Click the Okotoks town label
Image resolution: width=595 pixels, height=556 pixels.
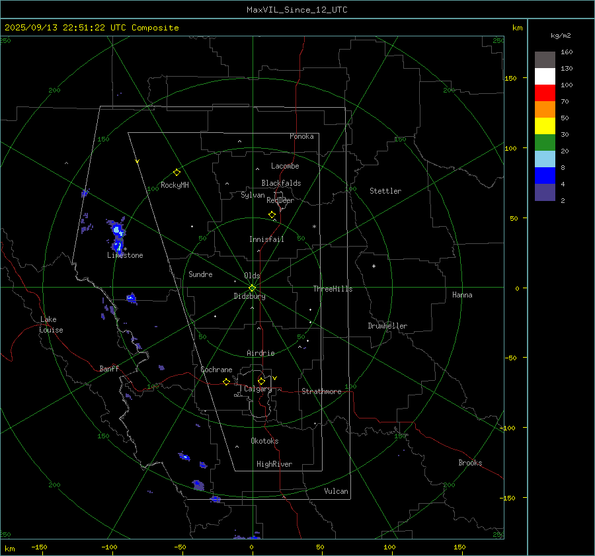264,441
